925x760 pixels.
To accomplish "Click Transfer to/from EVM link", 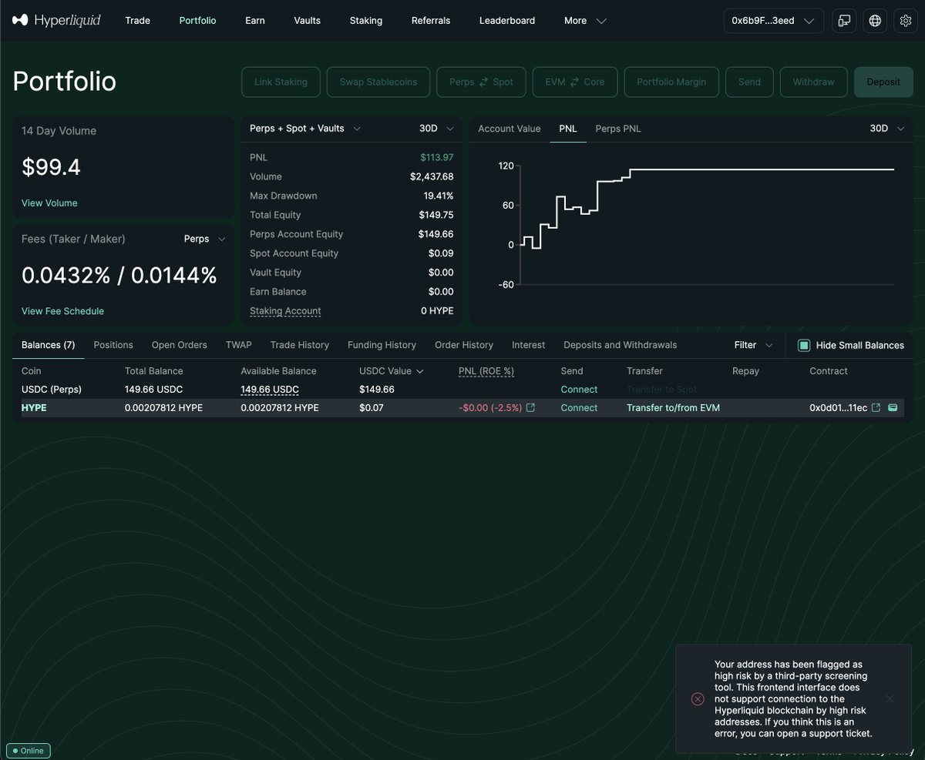I will pyautogui.click(x=673, y=408).
